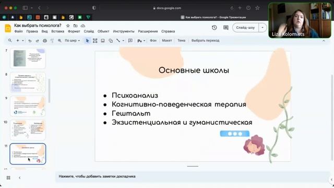
Task: Click the move-to-folder icon beside the title
Action: (x=75, y=26)
